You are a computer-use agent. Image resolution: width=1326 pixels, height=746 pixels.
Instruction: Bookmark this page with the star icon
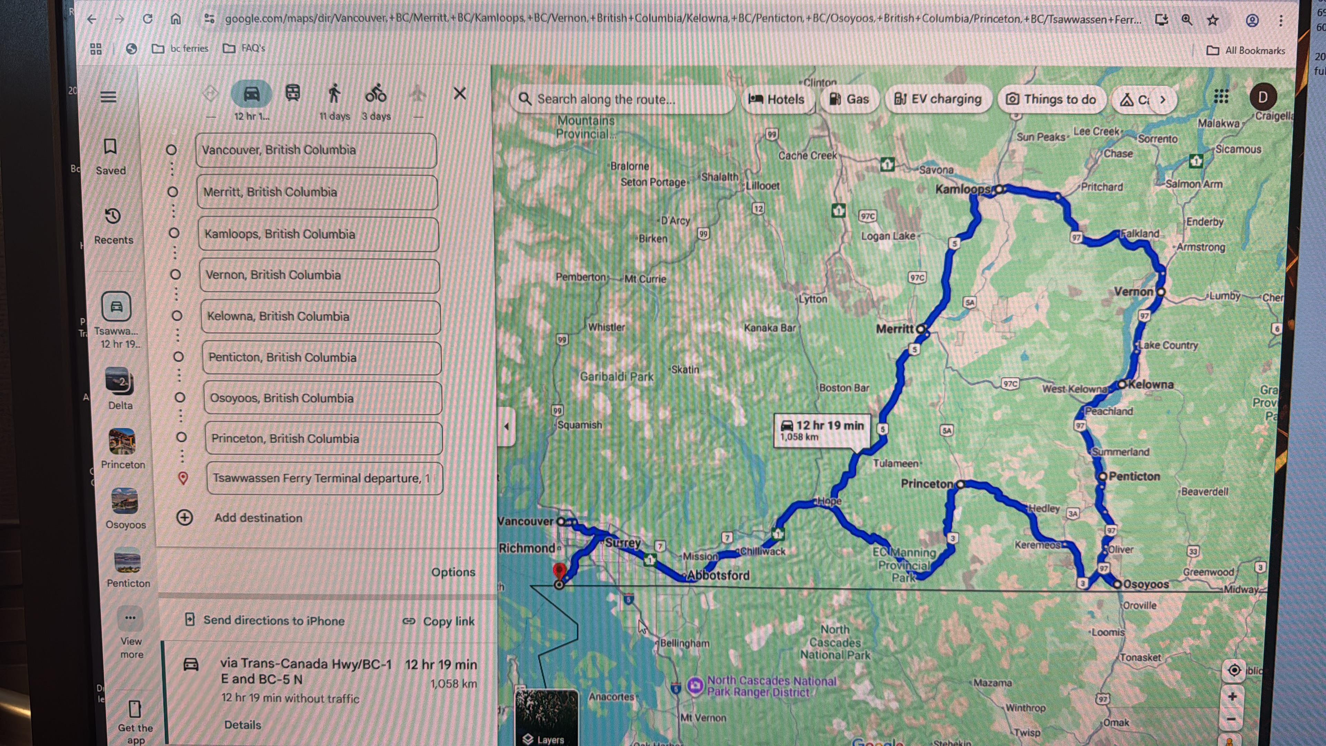1213,20
